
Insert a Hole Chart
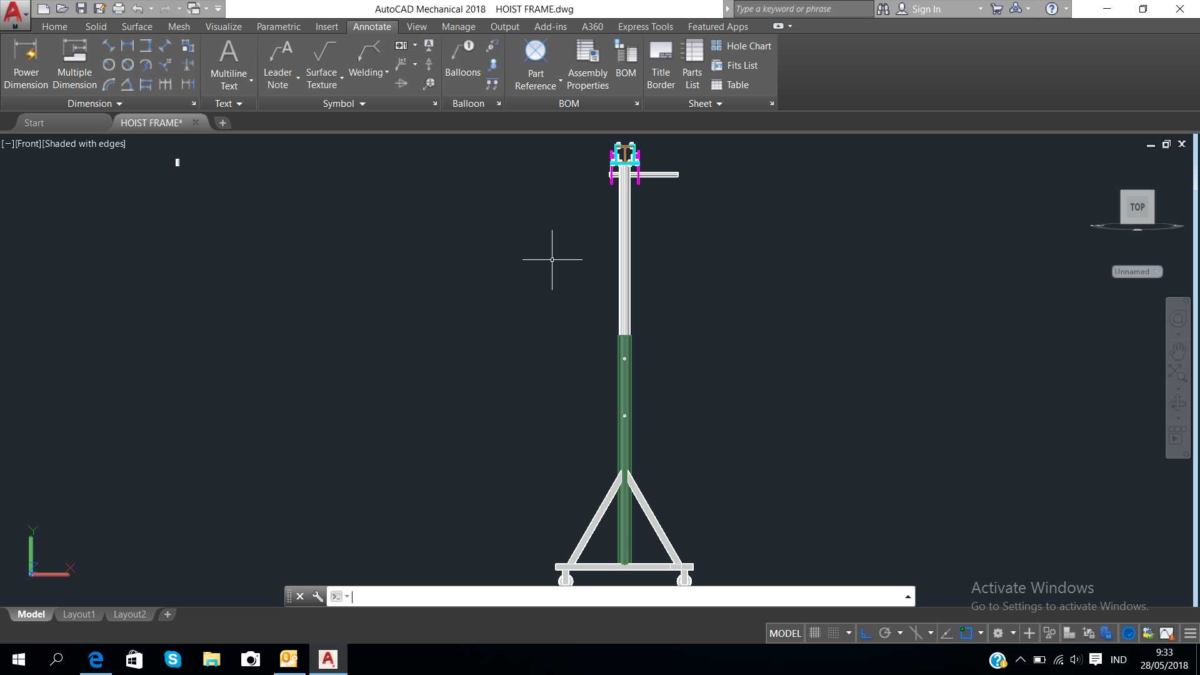pyautogui.click(x=741, y=46)
